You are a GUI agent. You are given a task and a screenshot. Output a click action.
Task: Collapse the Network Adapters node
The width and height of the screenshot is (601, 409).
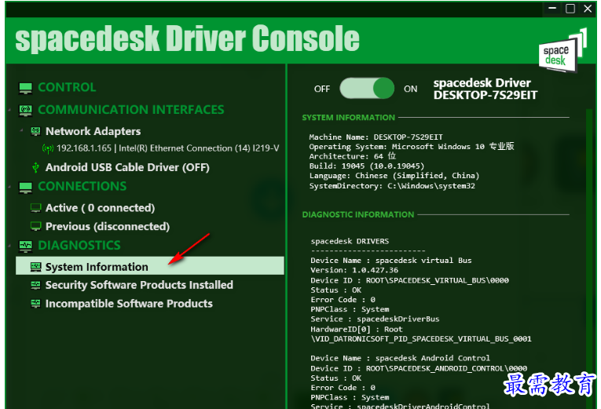pos(21,131)
